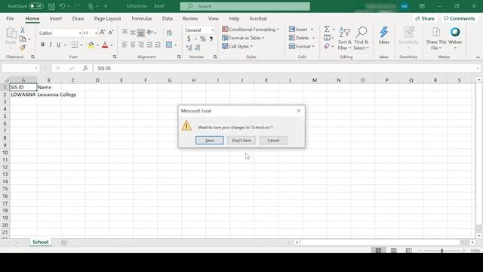The width and height of the screenshot is (483, 272).
Task: Click the Save icon in title bar
Action: (52, 6)
